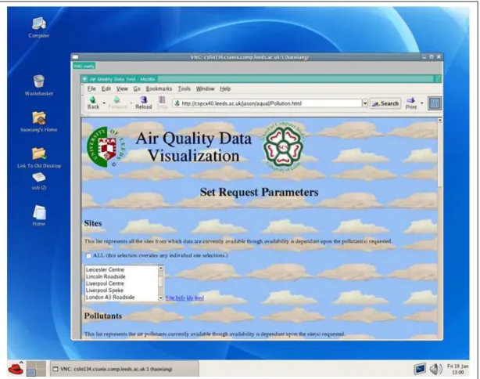Select the Home desktop icon
This screenshot has width=480, height=379.
(39, 212)
